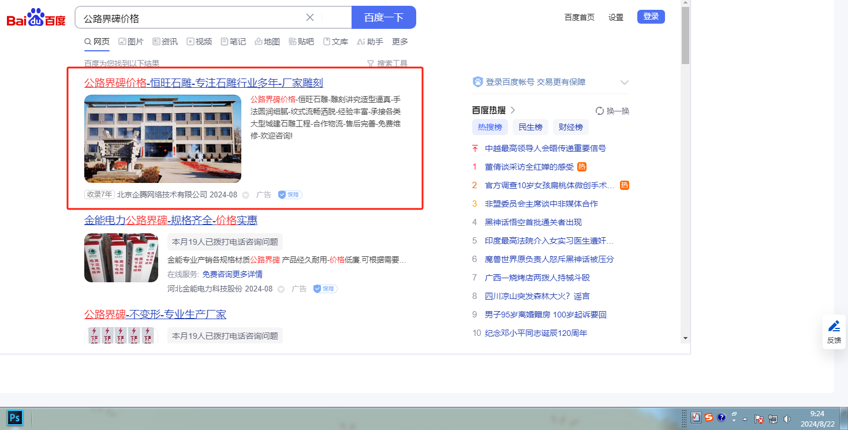Viewport: 848px width, 430px height.
Task: Switch to the 贴吧 search tab
Action: point(301,42)
